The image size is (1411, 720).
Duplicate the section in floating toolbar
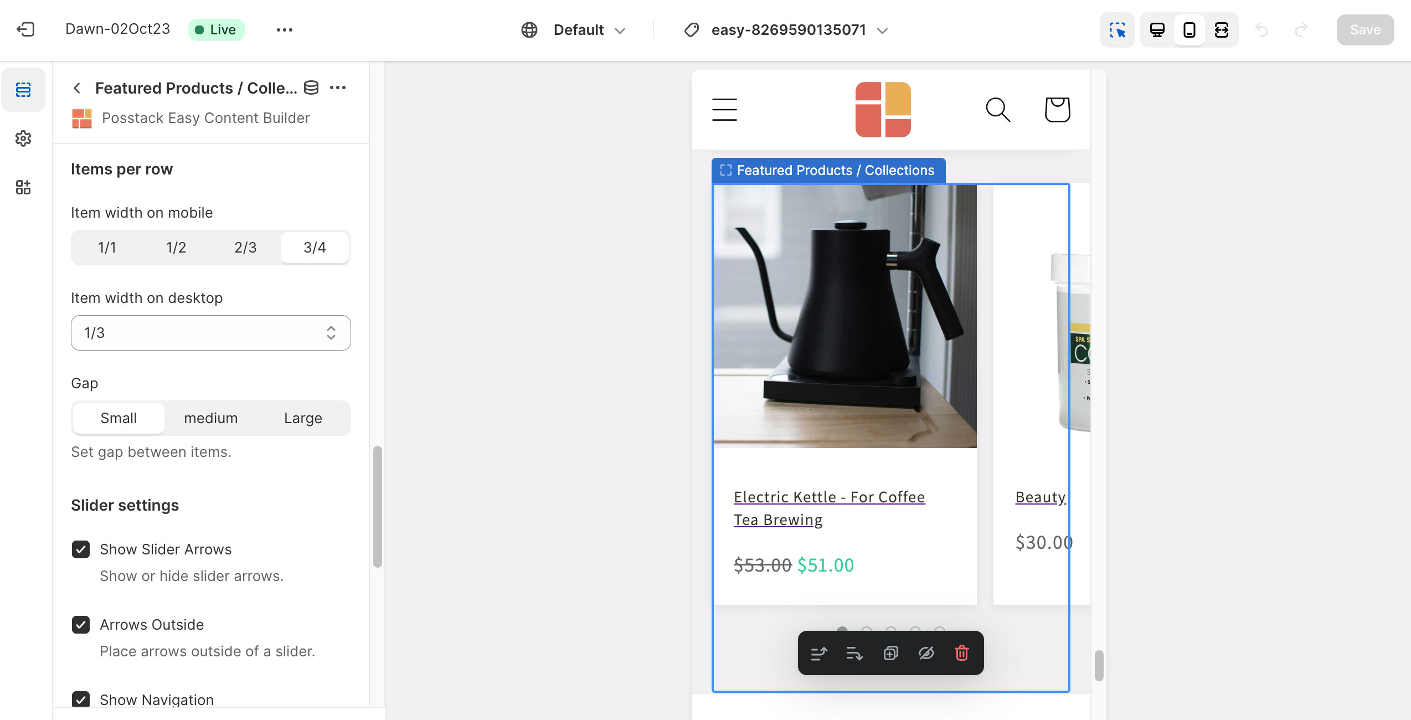click(890, 653)
